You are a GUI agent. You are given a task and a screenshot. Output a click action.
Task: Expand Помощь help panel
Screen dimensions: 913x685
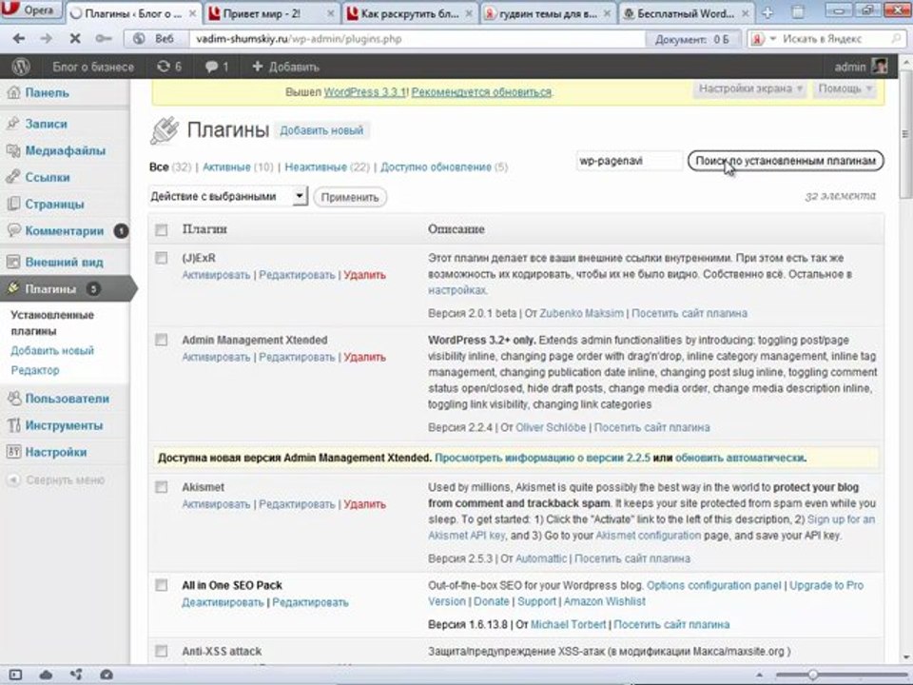[845, 88]
